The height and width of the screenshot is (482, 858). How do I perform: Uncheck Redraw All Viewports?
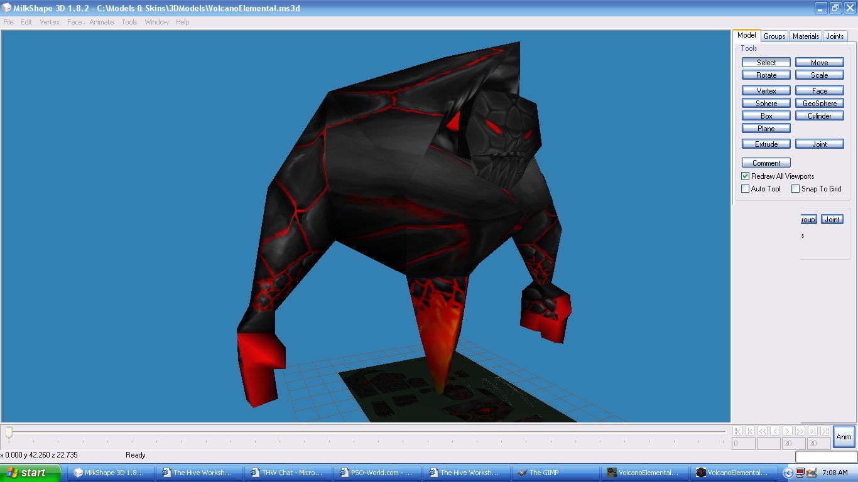point(746,176)
